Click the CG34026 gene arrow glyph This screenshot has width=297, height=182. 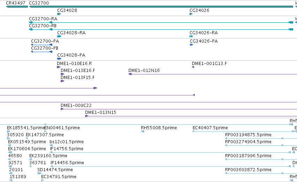coord(191,14)
